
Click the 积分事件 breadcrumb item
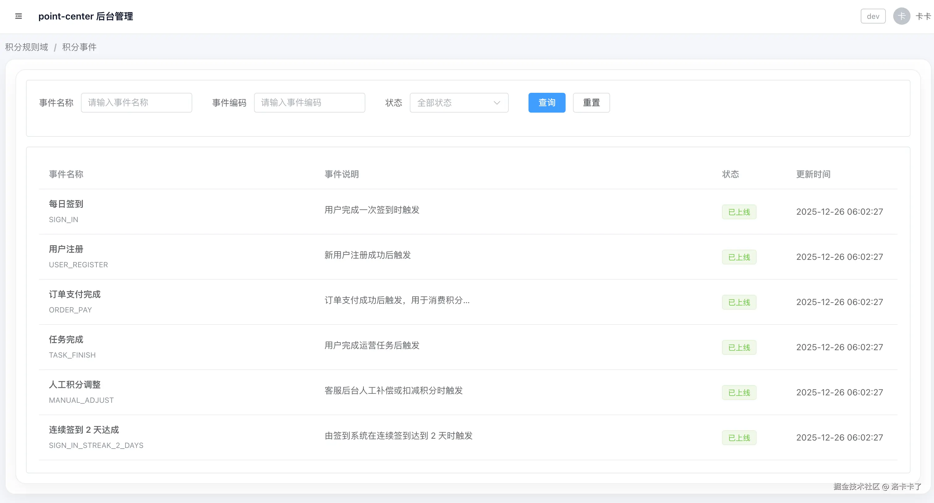coord(79,47)
